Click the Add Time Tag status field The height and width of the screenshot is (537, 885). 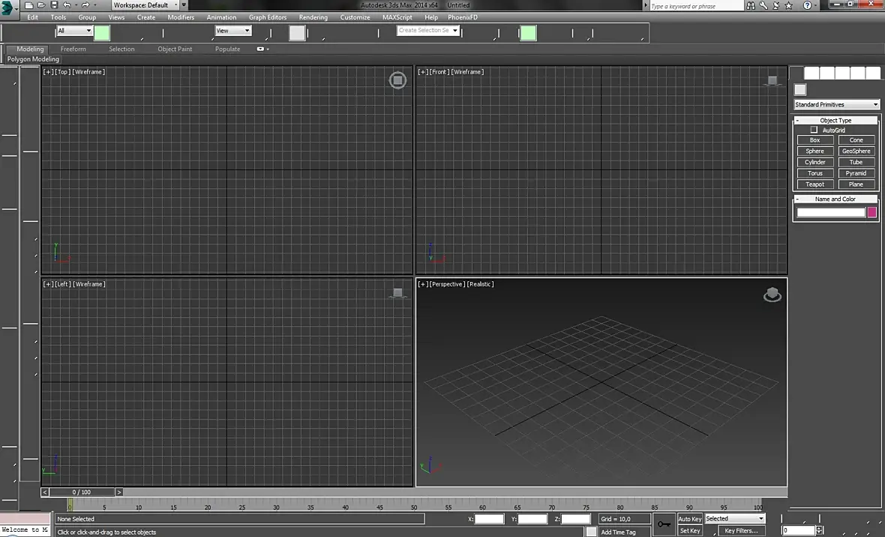(625, 532)
